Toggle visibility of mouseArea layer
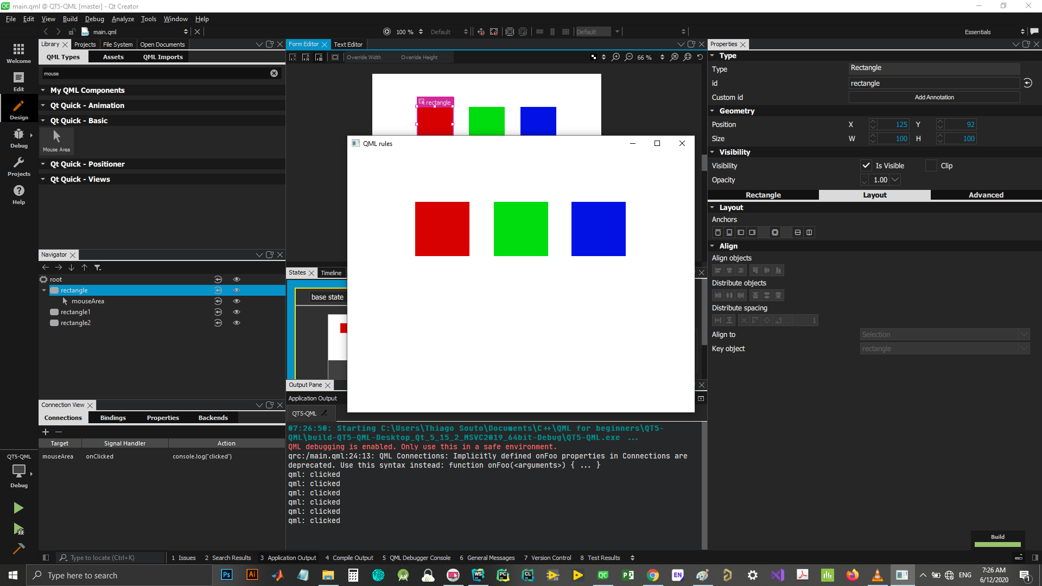1042x586 pixels. (237, 301)
